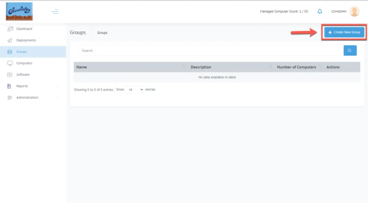
Task: Toggle the sidebar hamburger menu icon
Action: click(55, 12)
